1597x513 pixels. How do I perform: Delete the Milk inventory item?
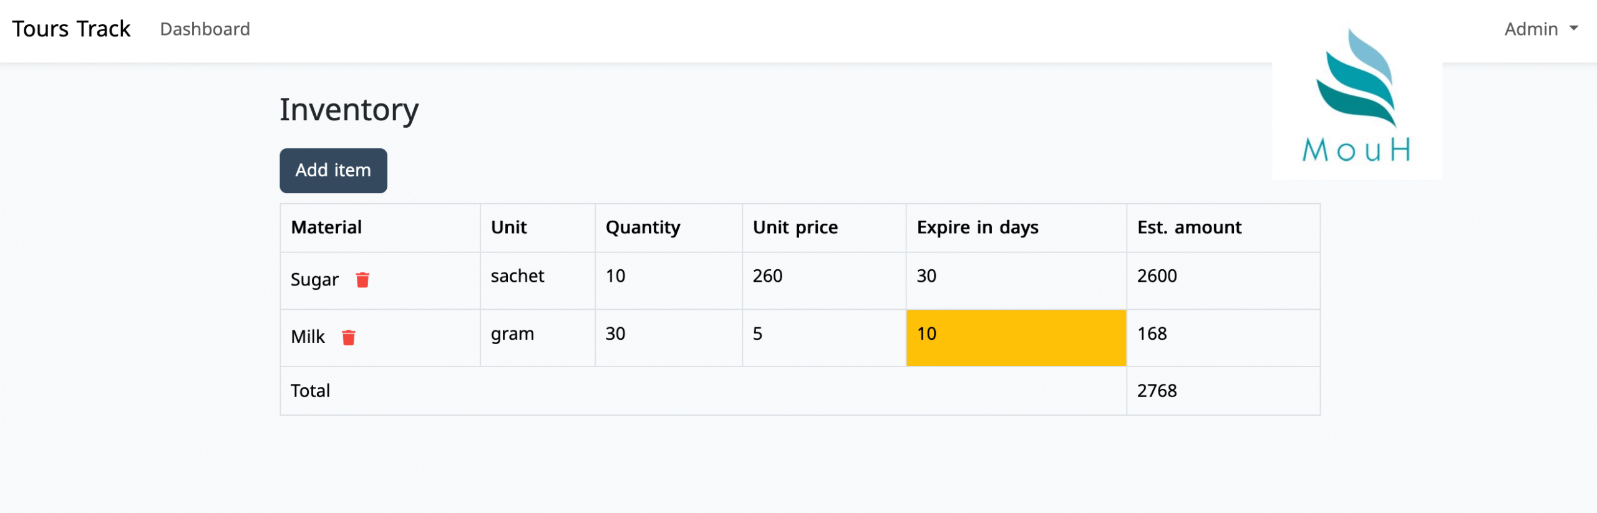[x=349, y=337]
